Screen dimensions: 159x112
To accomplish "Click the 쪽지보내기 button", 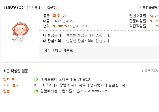I will coord(36,7).
